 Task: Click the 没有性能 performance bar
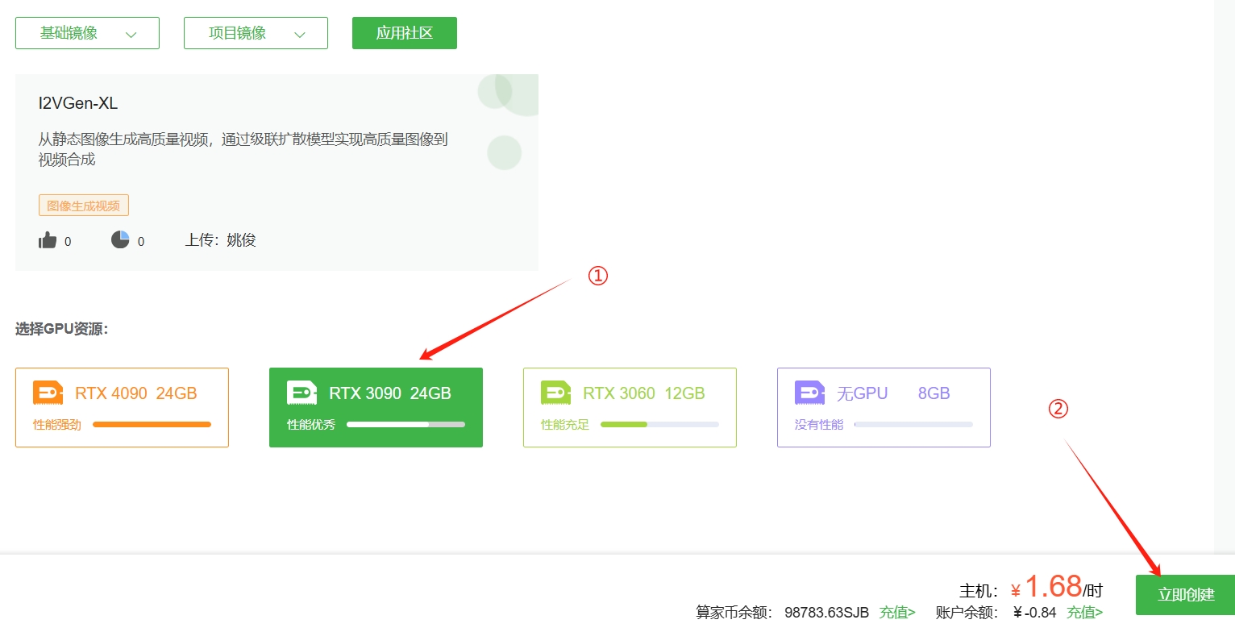pos(913,424)
